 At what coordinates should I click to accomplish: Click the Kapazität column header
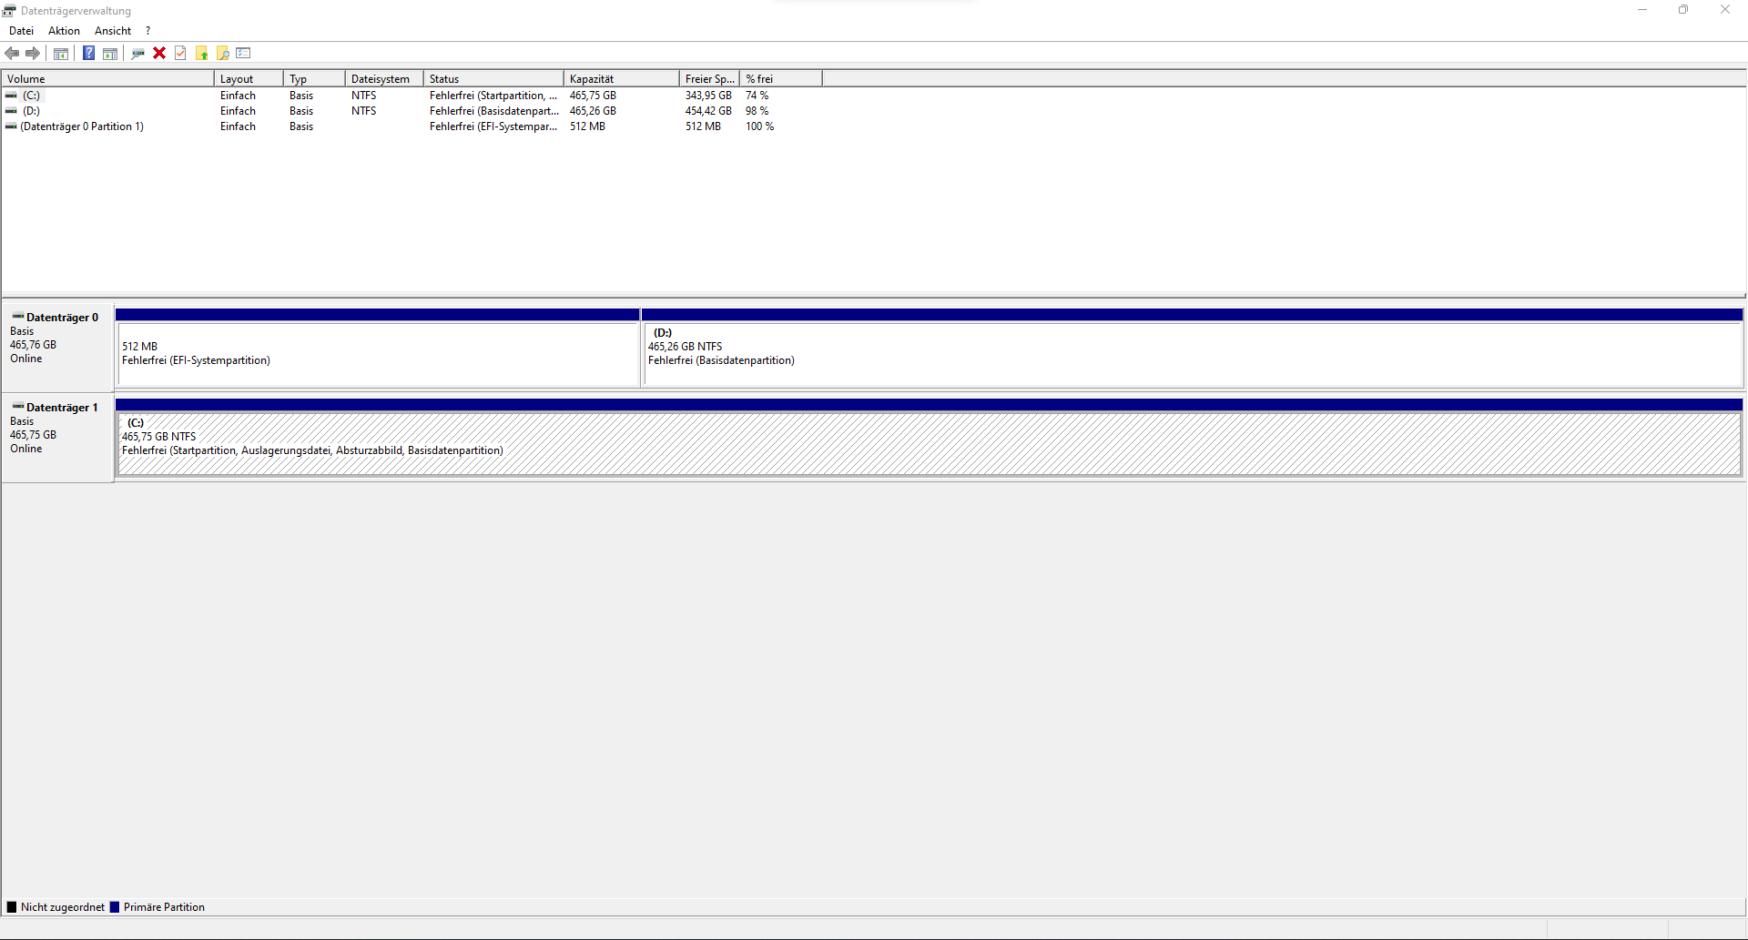point(620,78)
